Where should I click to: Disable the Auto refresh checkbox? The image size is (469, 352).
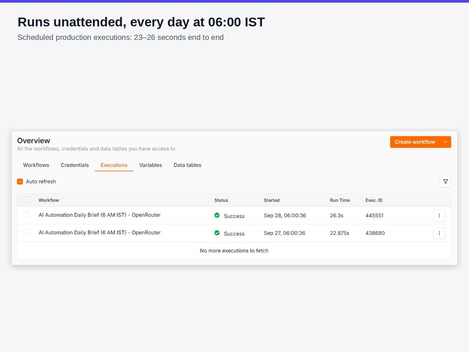coord(20,182)
